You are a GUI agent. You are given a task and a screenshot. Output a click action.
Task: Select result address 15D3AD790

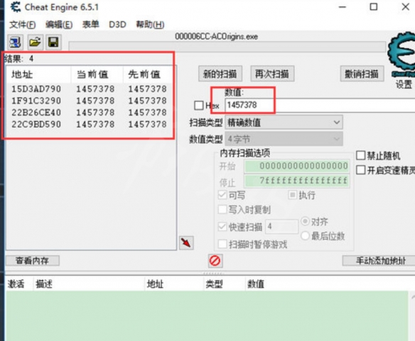(36, 89)
